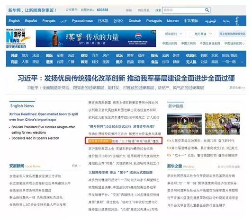Open Socialists lead in Spain's election article
Viewport: 252px width, 220px height.
(36, 138)
